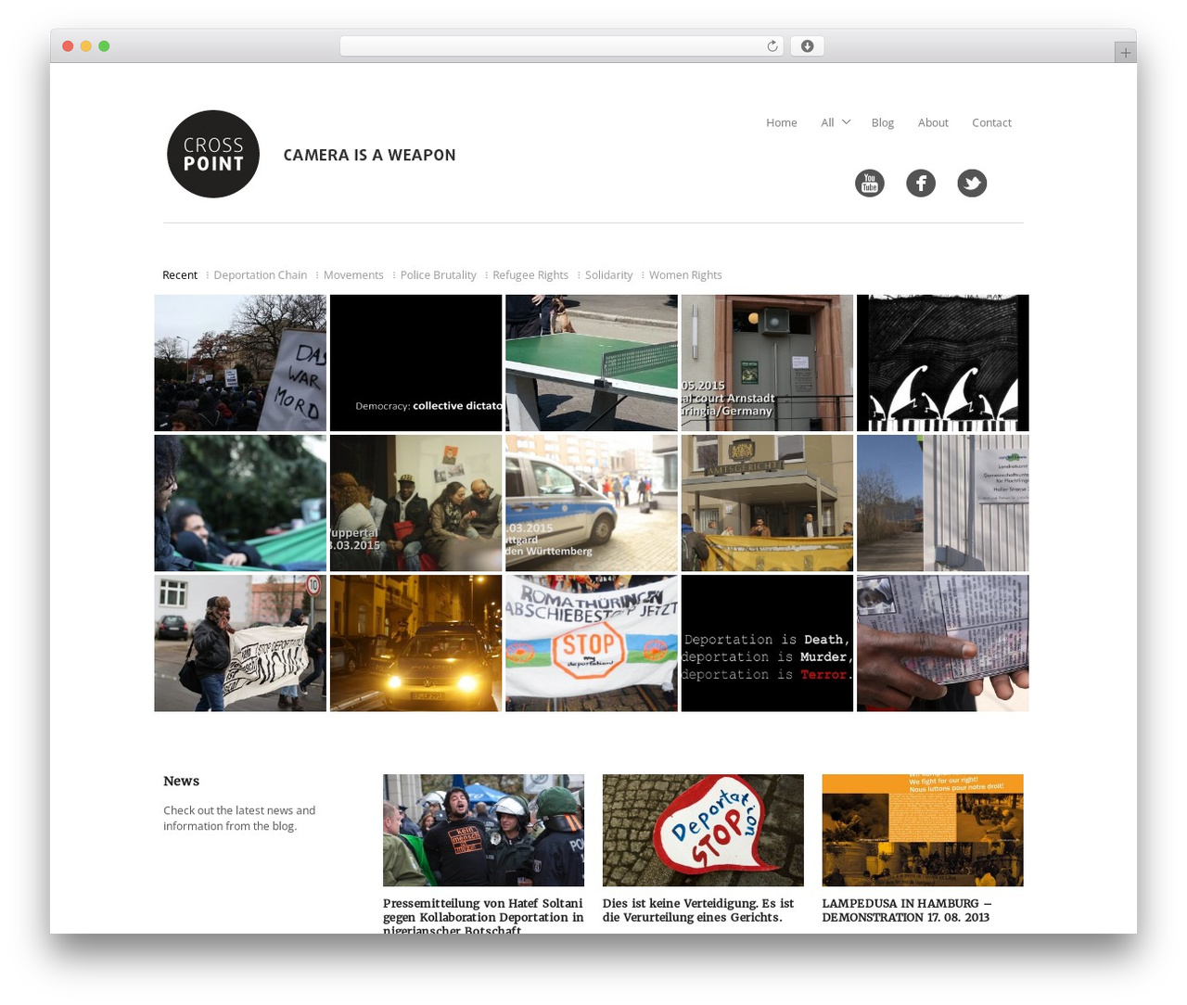The width and height of the screenshot is (1187, 1005).
Task: Open the YouTube social icon
Action: pyautogui.click(x=869, y=183)
